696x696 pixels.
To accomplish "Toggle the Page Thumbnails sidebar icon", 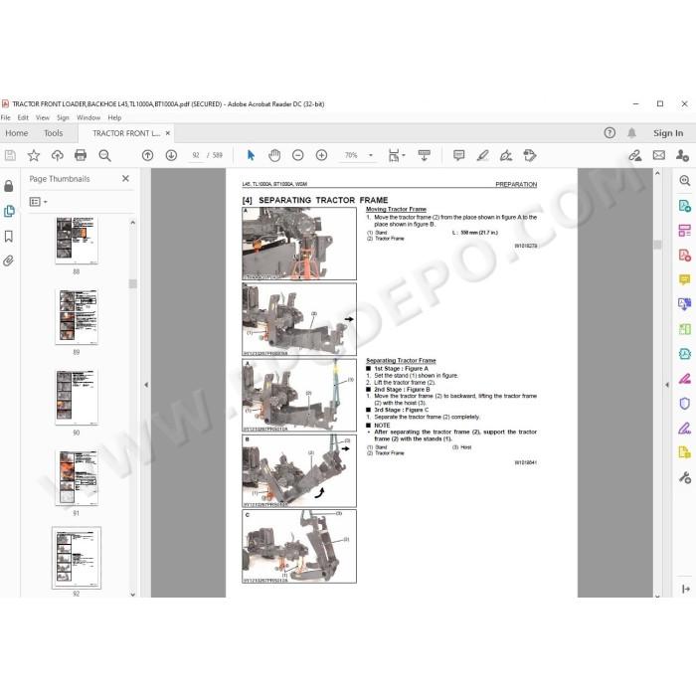I will tap(9, 211).
